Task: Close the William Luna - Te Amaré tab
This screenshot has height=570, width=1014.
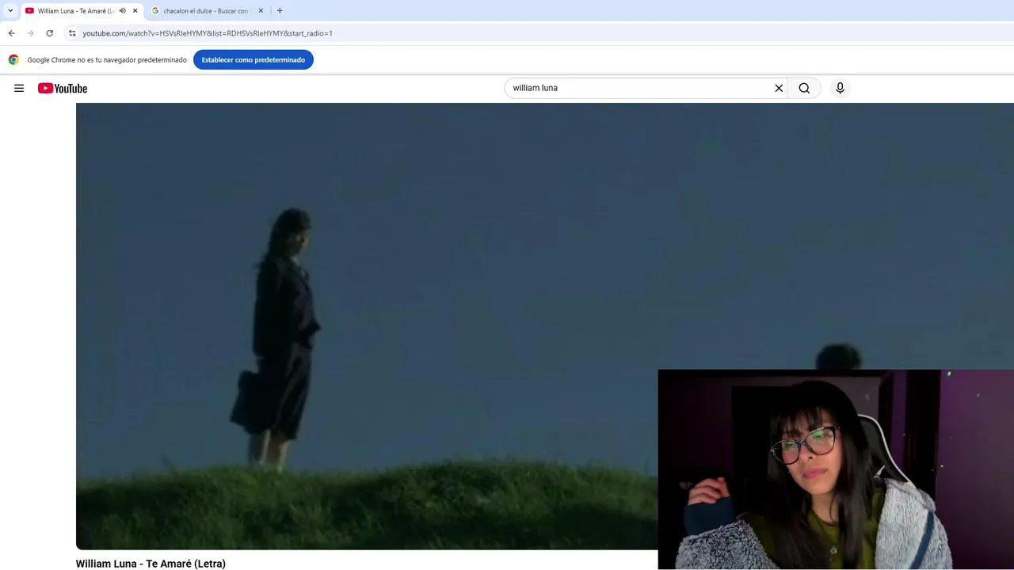Action: pos(135,11)
